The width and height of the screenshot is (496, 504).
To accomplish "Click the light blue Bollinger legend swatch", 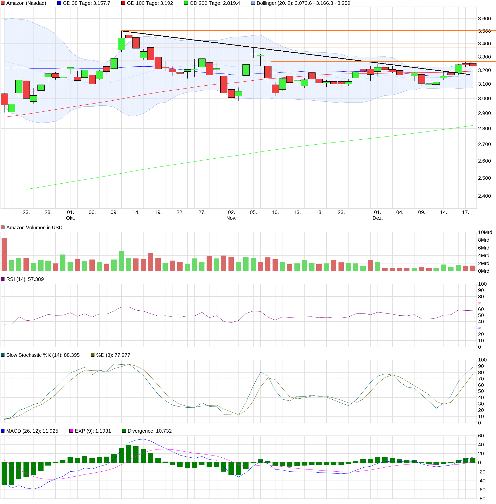I will 253,3.
